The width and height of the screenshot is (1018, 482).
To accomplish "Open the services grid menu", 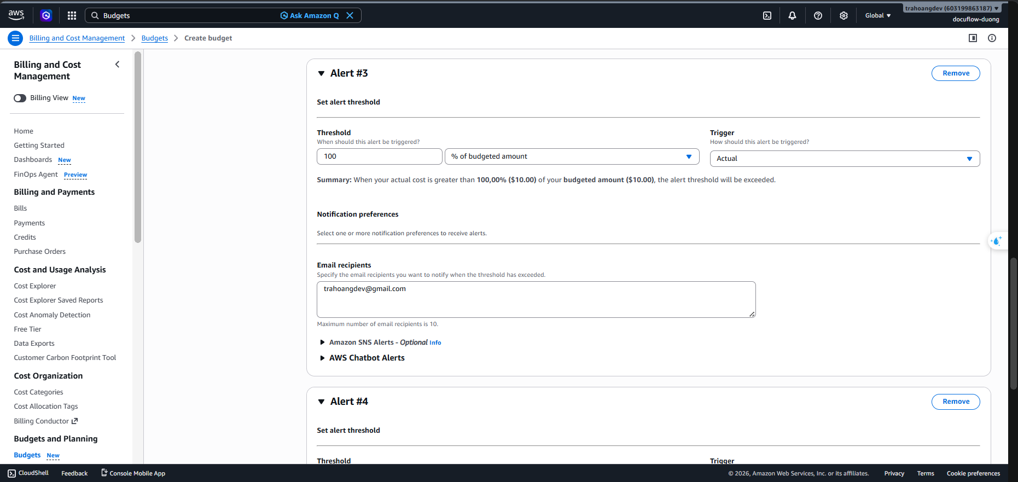I will (72, 15).
